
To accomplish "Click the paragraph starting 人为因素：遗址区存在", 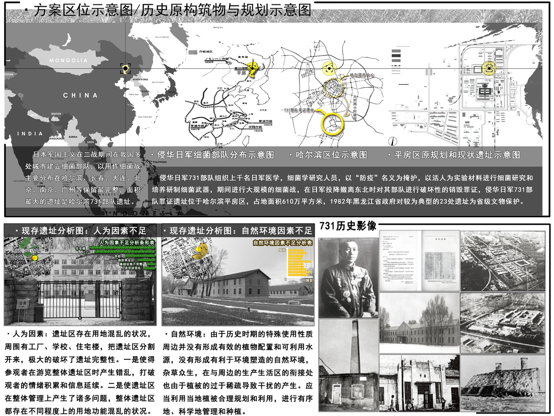I will pyautogui.click(x=80, y=372).
